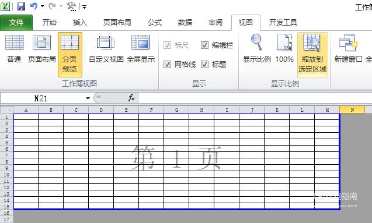
Task: Select row 5 header
Action: point(6,143)
